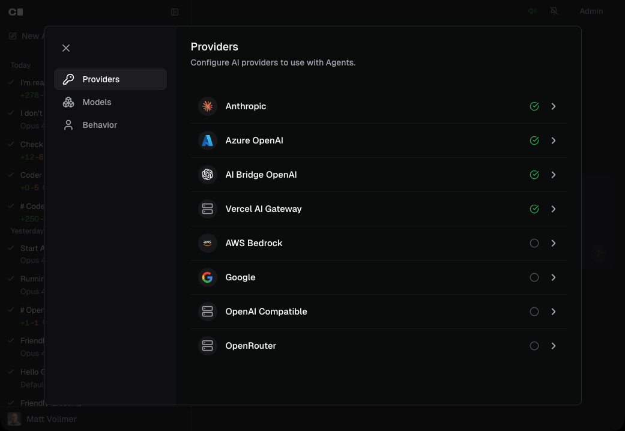Switch to the Models tab
Screen dimensions: 625x431
click(110, 102)
